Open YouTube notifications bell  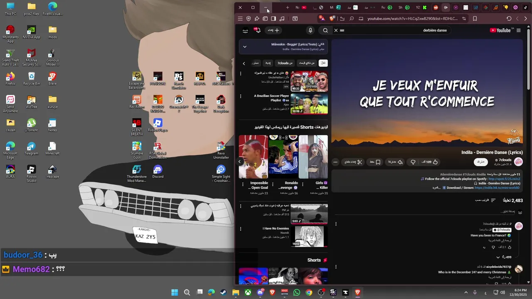pyautogui.click(x=258, y=30)
